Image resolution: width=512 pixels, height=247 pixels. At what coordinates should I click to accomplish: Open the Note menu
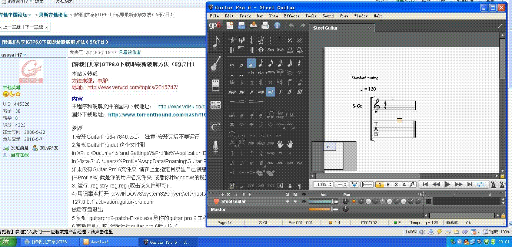tap(274, 16)
